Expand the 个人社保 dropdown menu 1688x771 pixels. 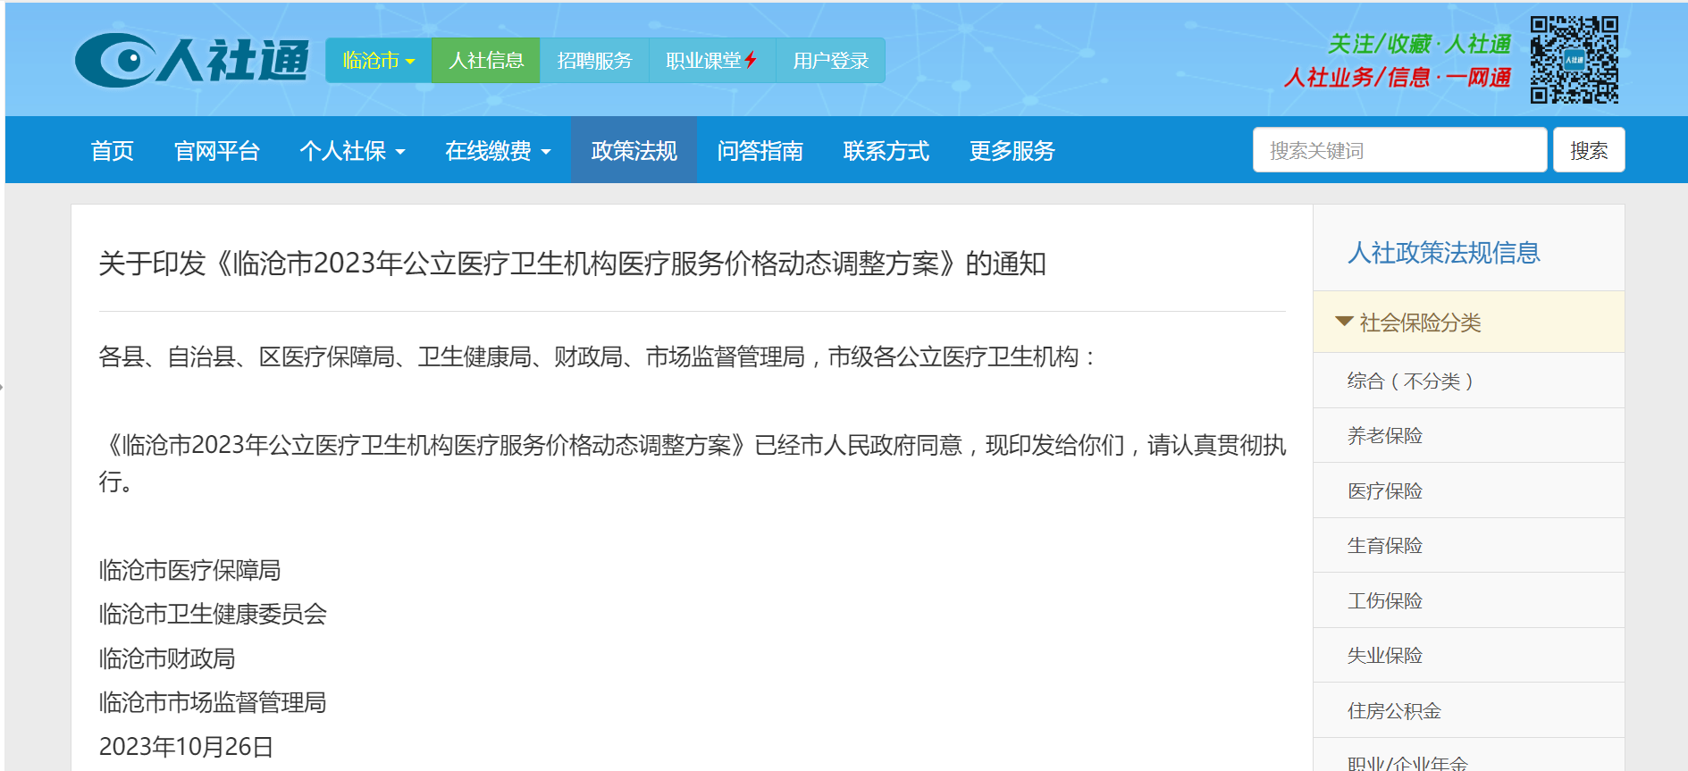pyautogui.click(x=352, y=151)
